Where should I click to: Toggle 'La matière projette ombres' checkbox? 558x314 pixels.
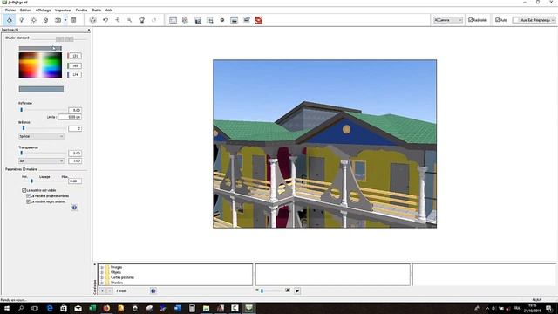[29, 195]
